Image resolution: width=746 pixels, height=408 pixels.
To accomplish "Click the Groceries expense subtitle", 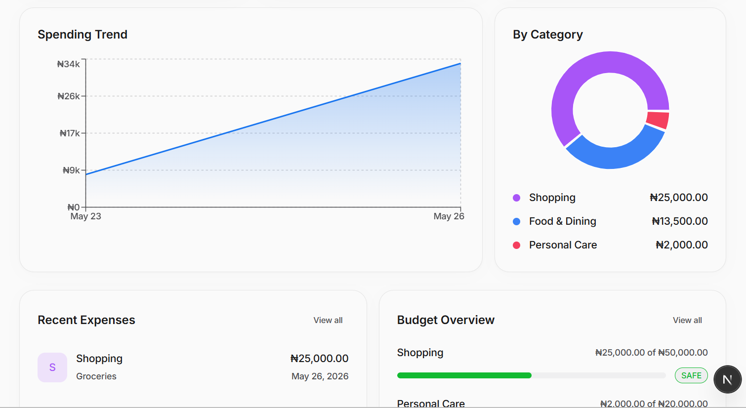I will click(96, 376).
